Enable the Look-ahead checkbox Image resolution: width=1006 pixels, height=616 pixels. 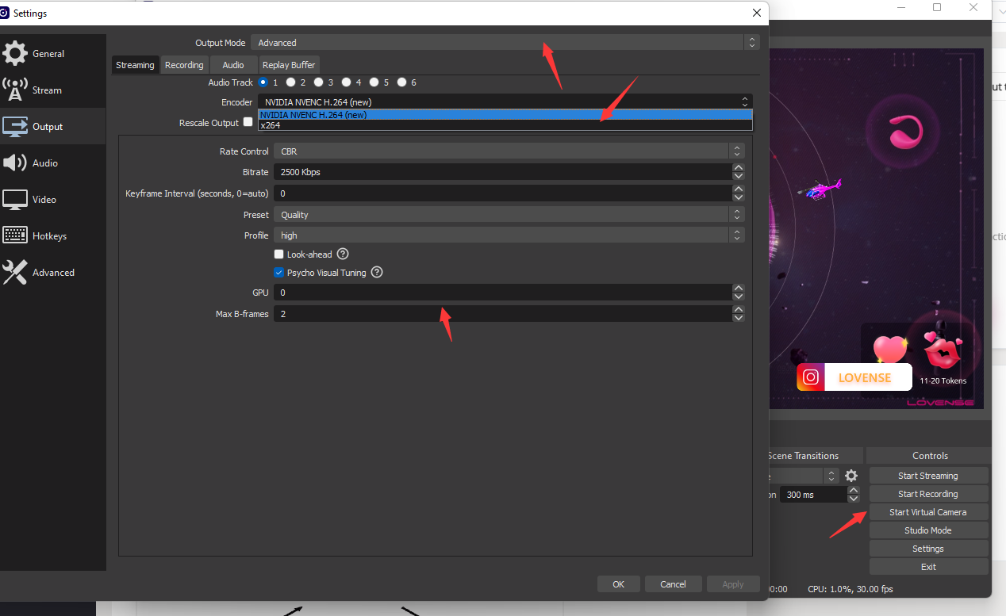pos(278,254)
